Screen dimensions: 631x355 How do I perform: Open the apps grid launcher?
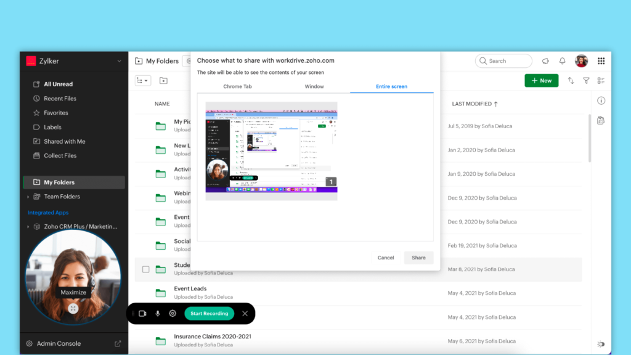[x=601, y=61]
